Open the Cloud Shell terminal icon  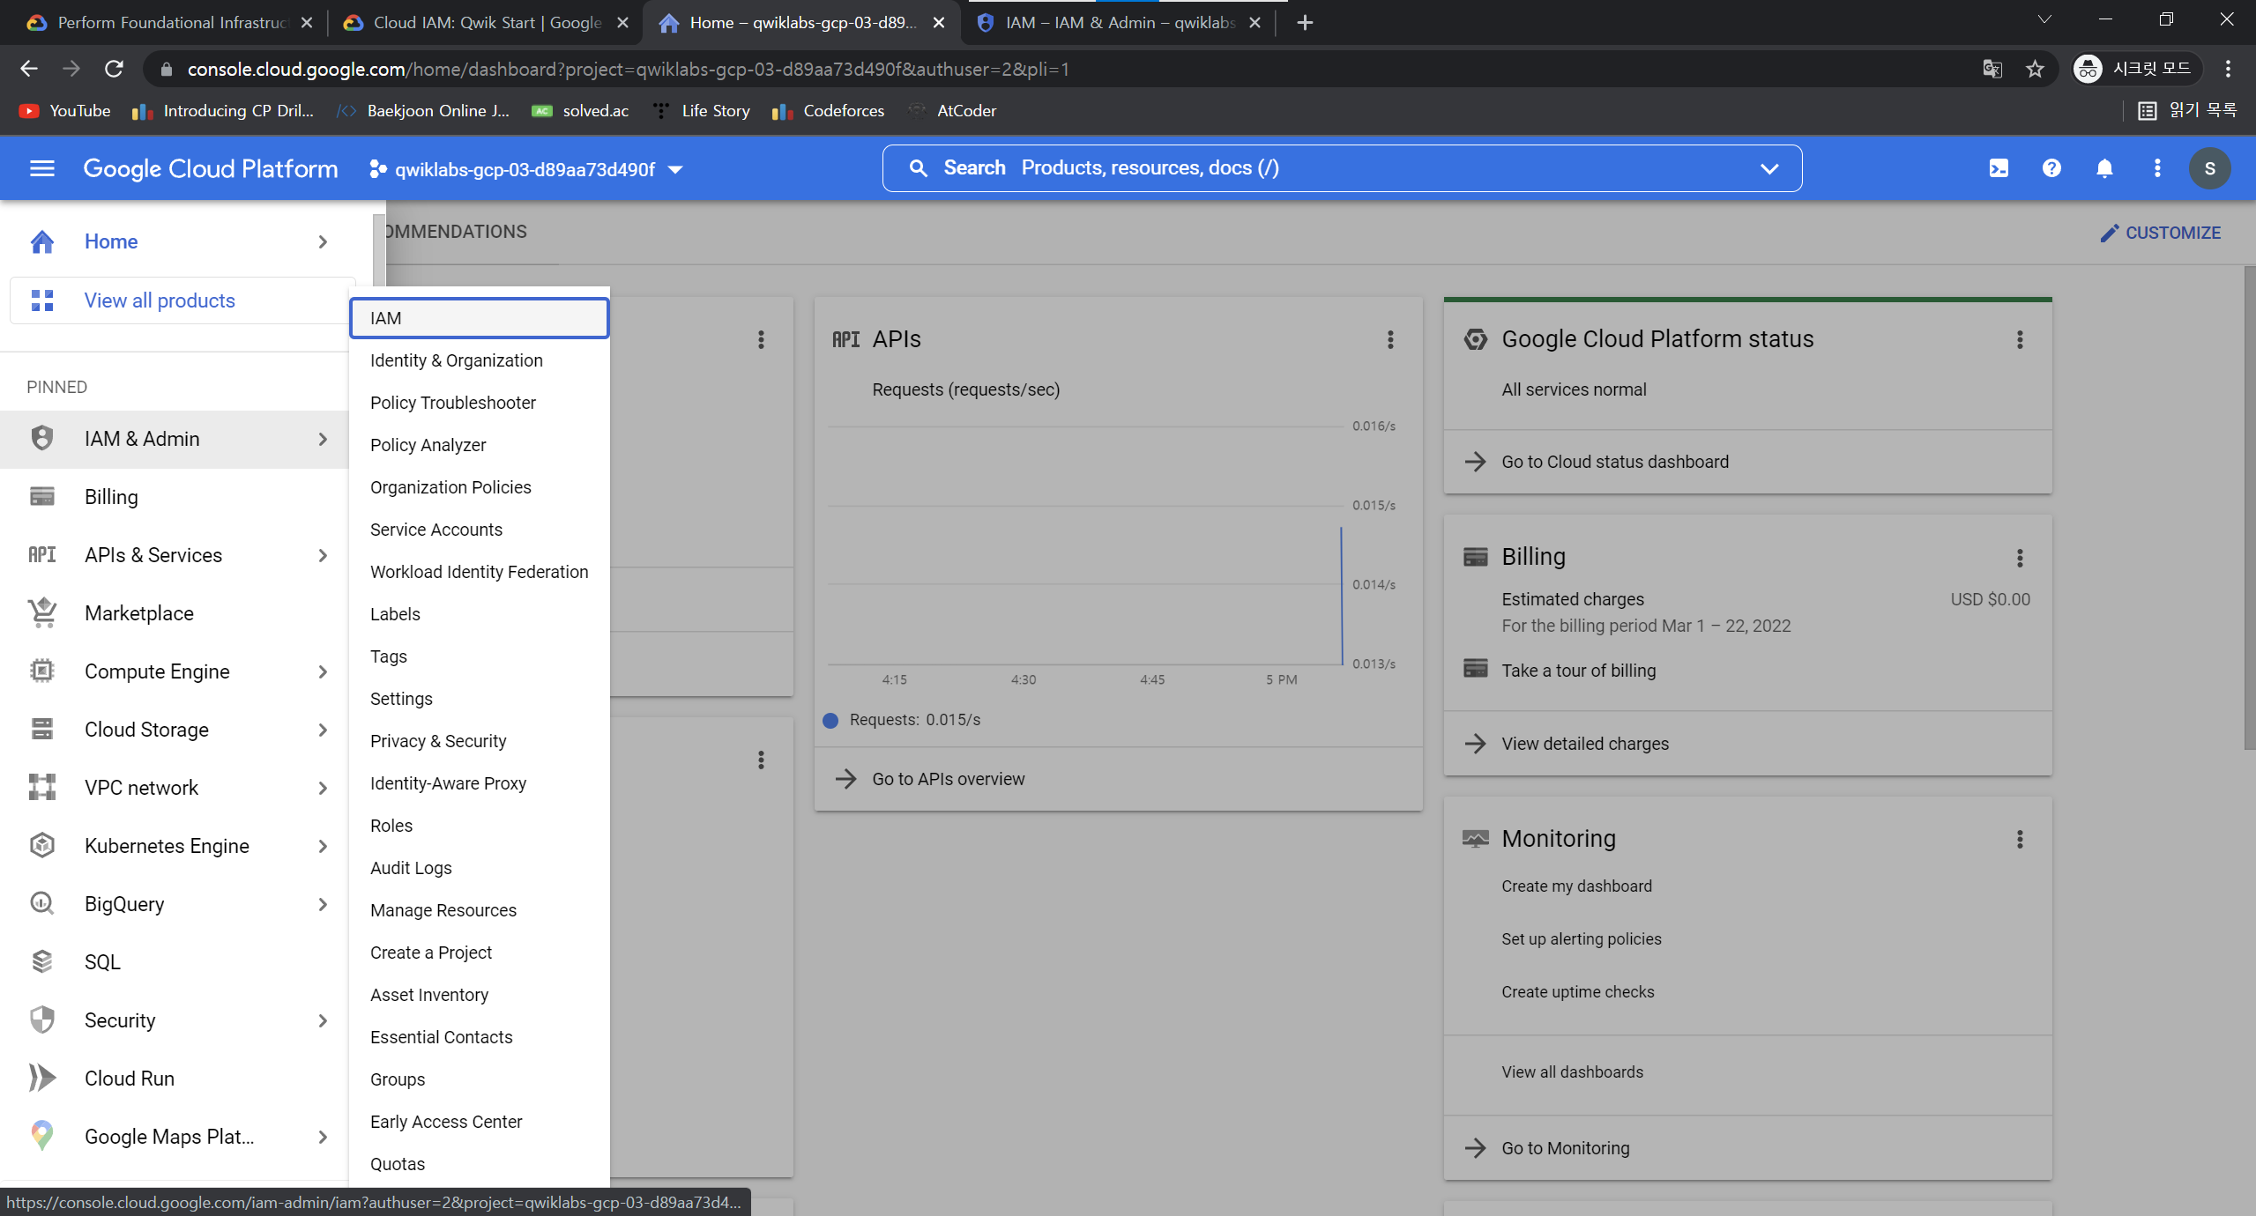tap(1999, 168)
